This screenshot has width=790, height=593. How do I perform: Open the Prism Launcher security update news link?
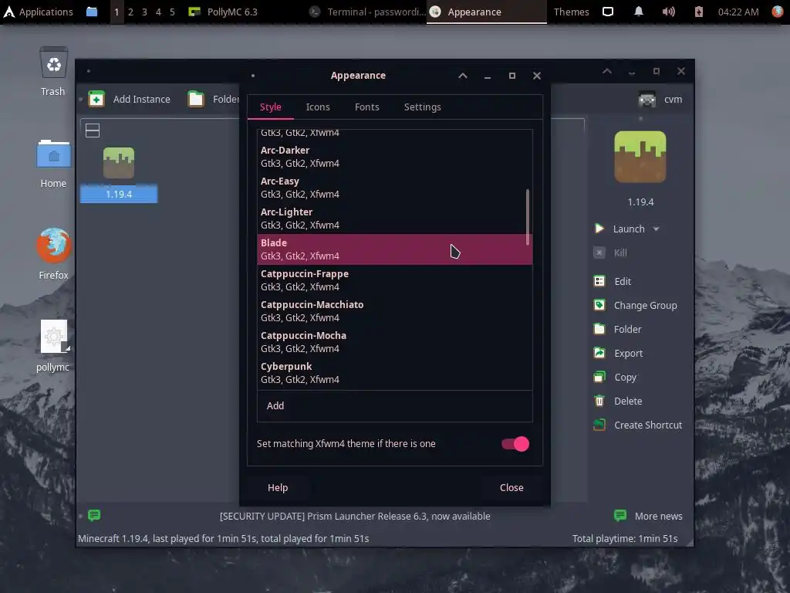click(x=355, y=516)
